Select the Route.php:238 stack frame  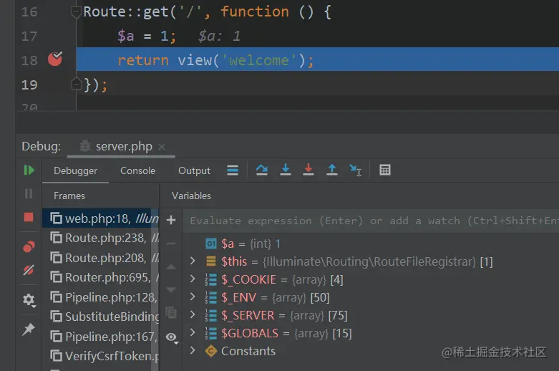pos(100,238)
